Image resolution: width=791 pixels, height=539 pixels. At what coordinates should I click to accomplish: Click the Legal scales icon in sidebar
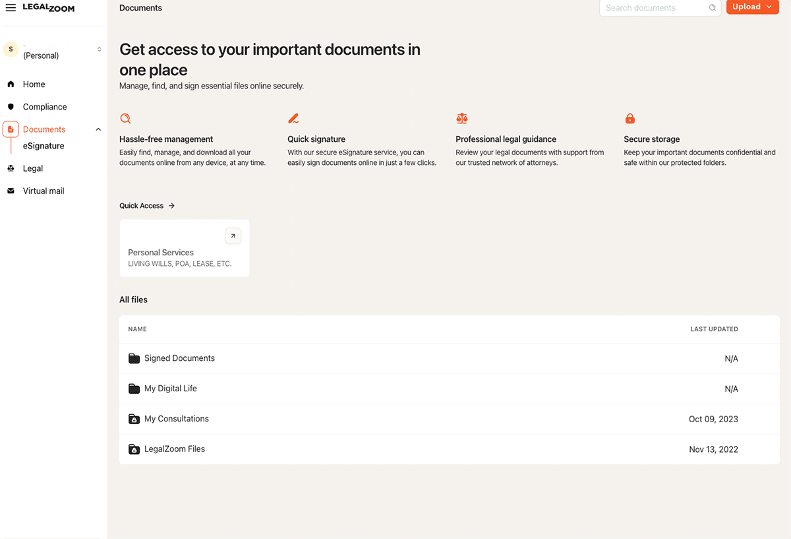point(11,168)
